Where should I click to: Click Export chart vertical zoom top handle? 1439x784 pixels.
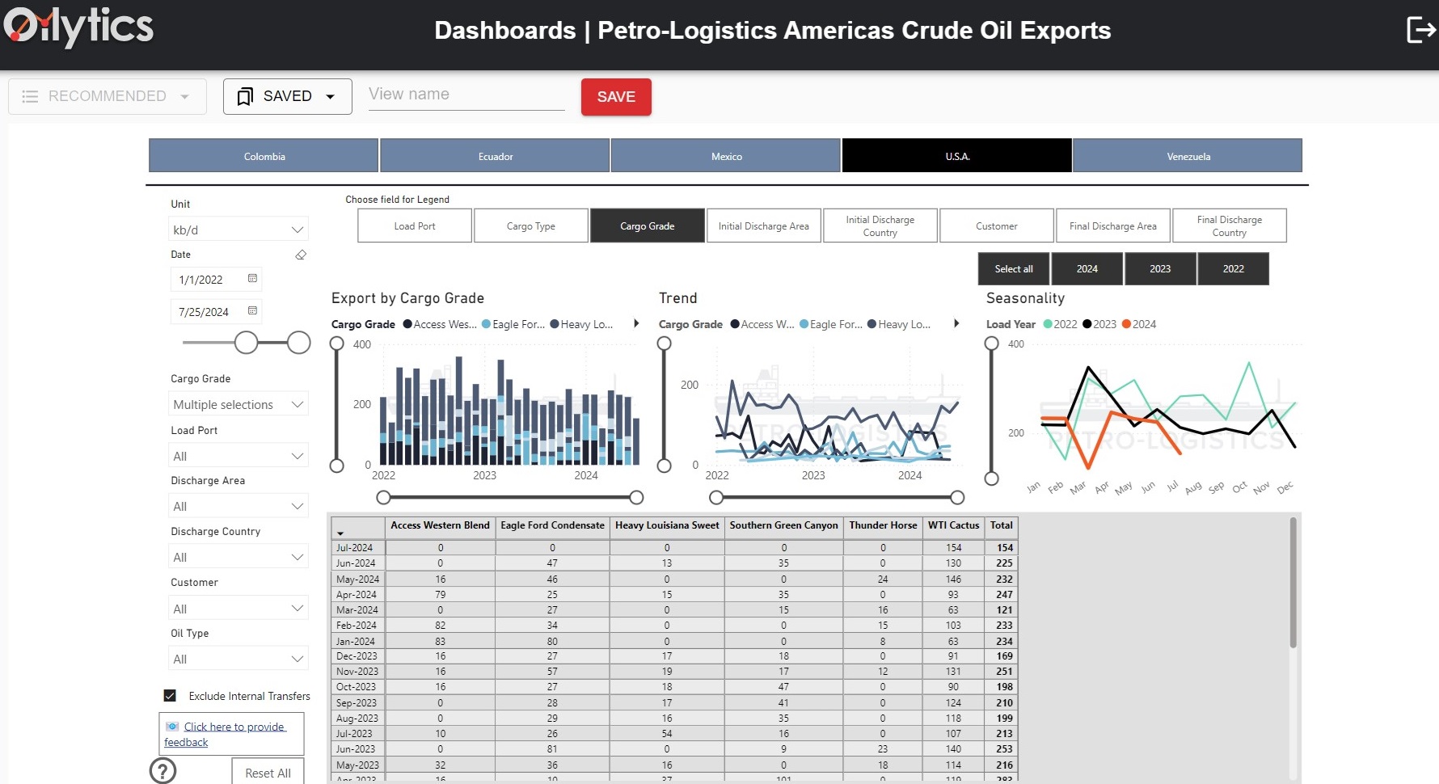click(x=337, y=344)
